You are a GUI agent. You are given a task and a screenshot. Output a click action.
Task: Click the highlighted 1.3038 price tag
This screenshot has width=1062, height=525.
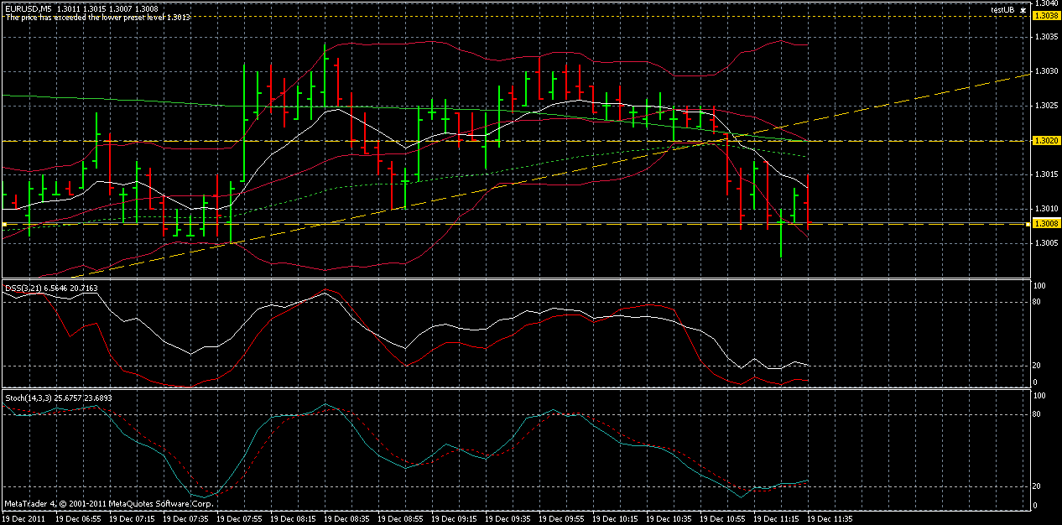tap(1044, 15)
